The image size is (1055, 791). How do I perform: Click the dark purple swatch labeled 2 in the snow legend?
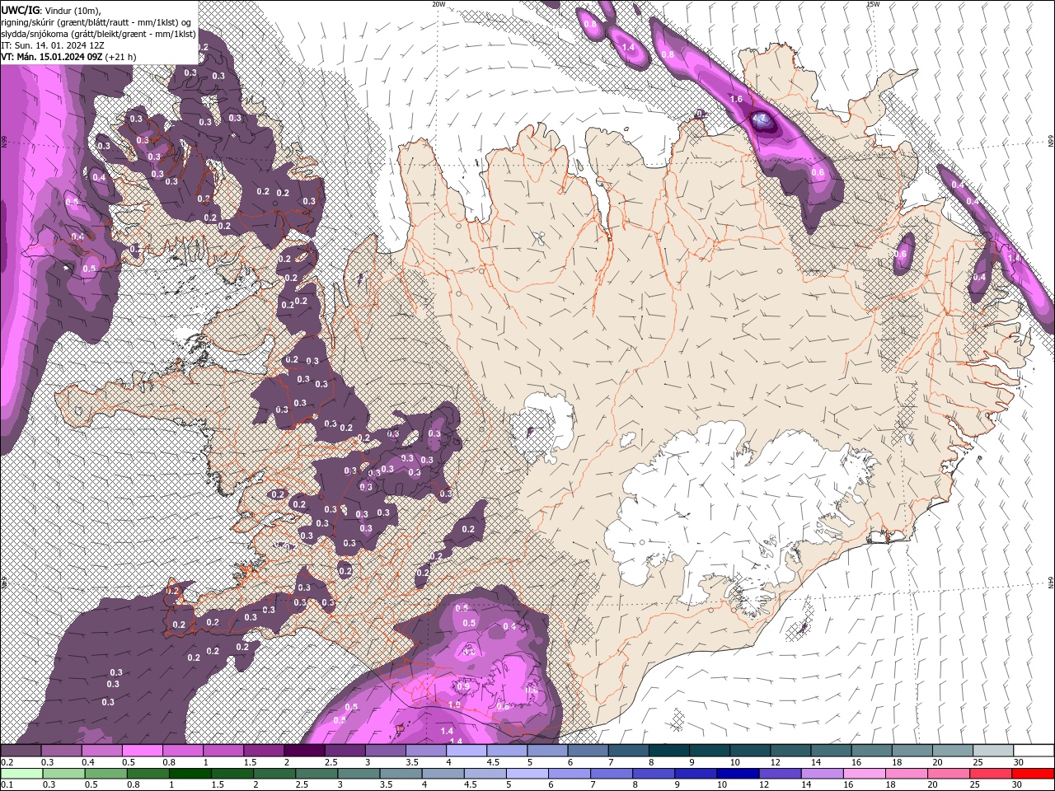coord(304,751)
